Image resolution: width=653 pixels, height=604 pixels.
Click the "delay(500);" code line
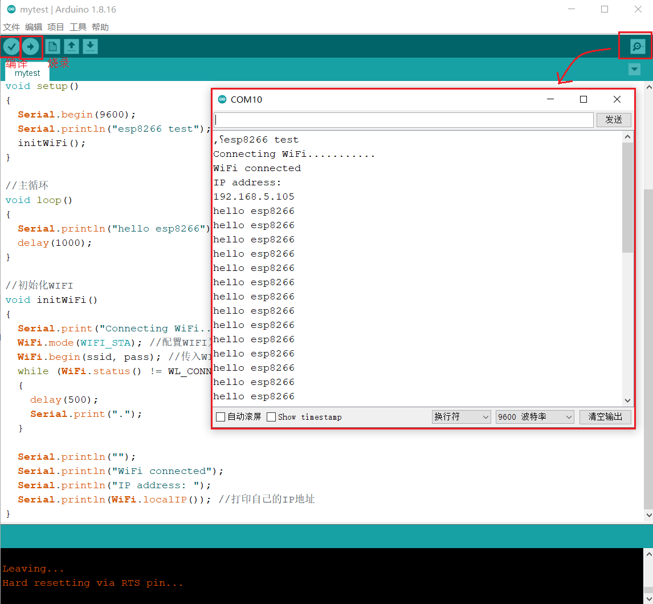[64, 400]
